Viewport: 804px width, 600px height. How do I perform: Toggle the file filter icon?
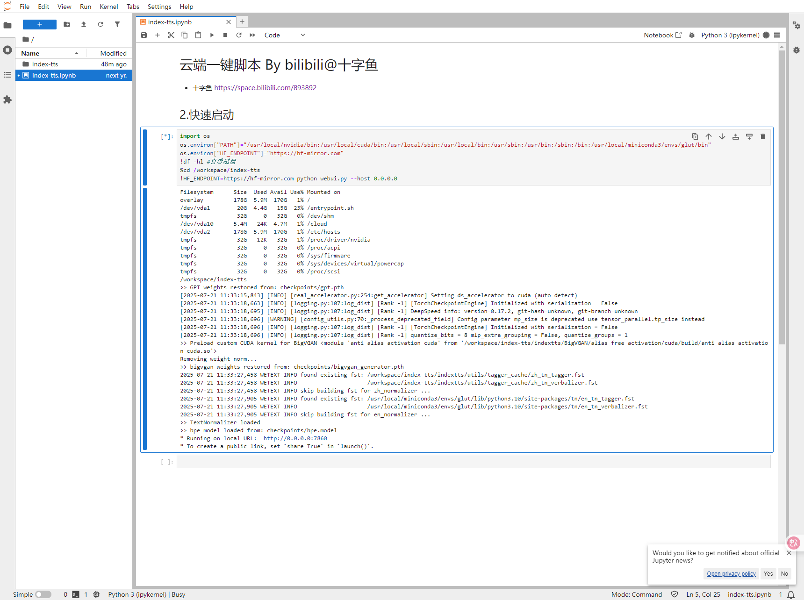pos(117,24)
